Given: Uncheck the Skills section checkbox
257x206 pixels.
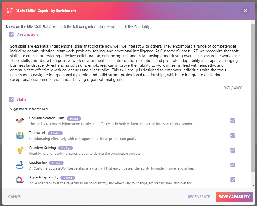Looking at the screenshot, I should coord(11,99).
